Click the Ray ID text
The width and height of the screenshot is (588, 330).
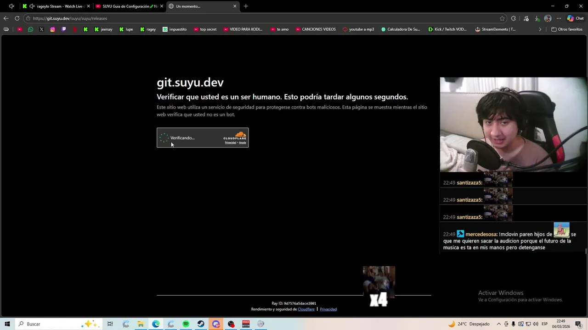click(x=294, y=303)
